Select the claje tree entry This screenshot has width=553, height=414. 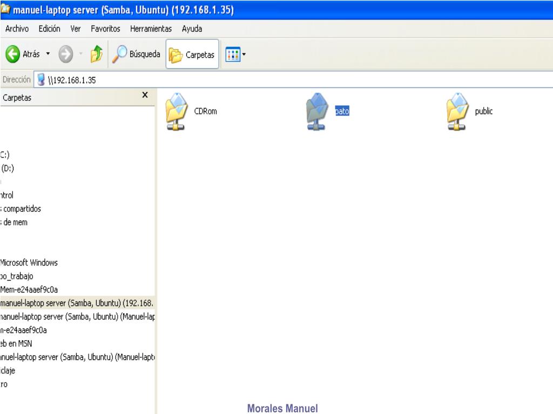click(x=8, y=370)
